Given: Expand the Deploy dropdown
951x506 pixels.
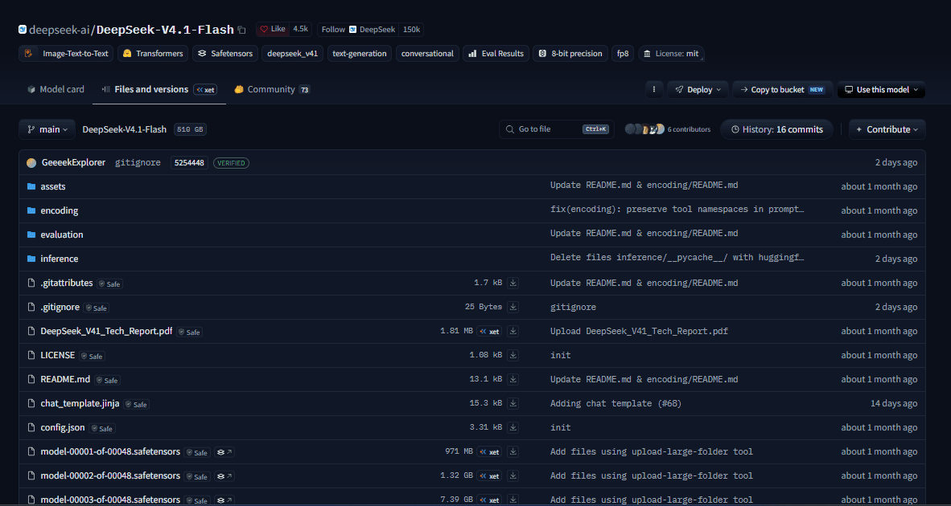Looking at the screenshot, I should tap(698, 90).
